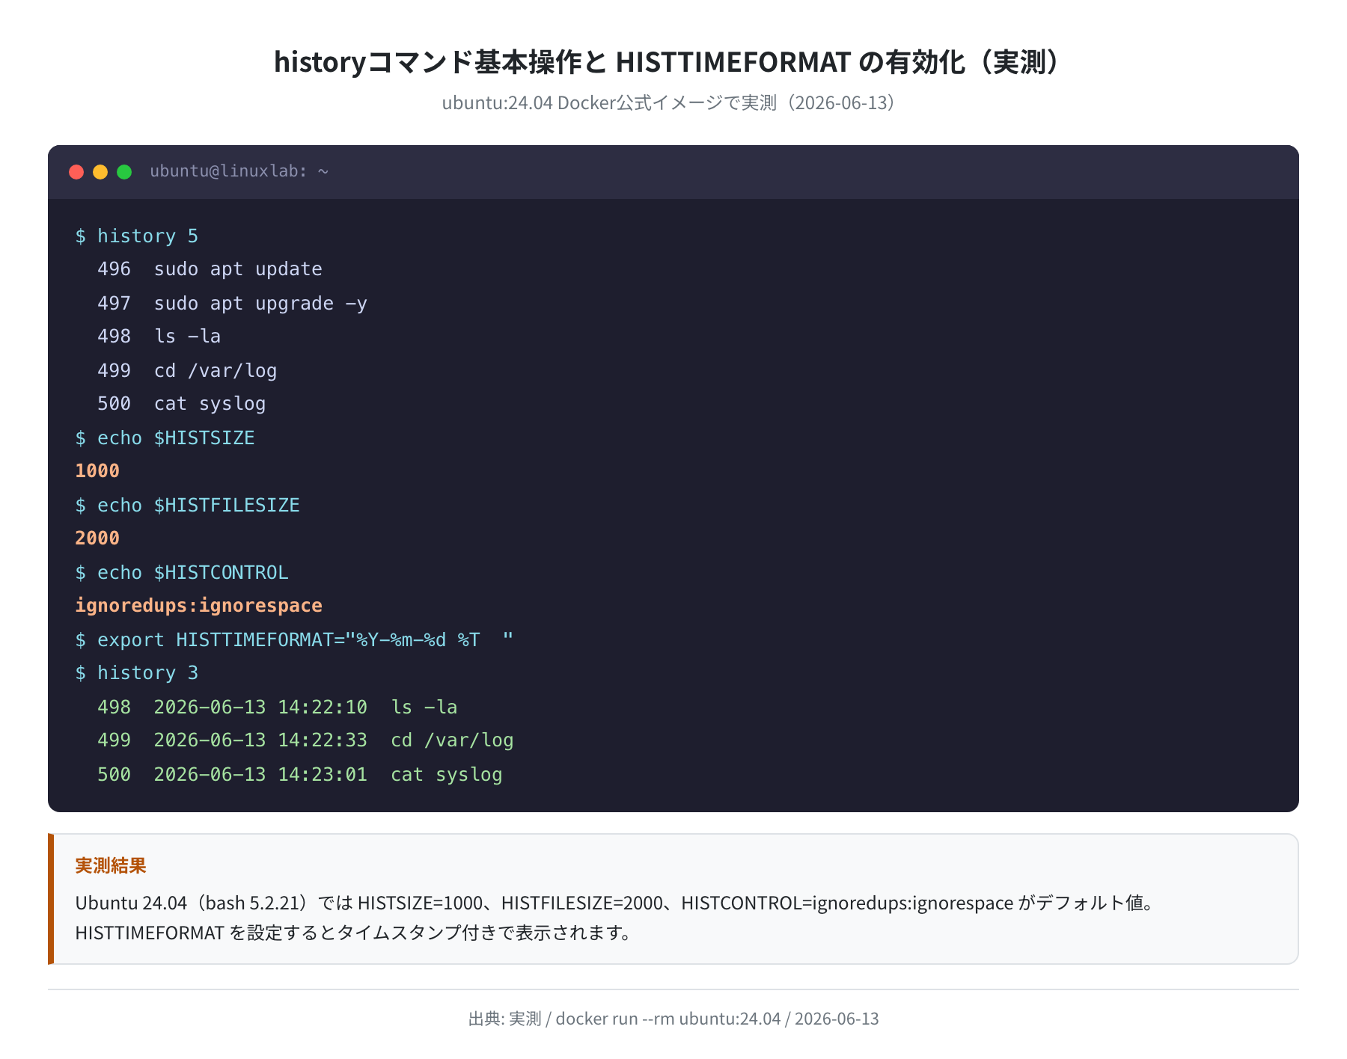
Task: Click the red close dot in terminal title bar
Action: (x=76, y=172)
